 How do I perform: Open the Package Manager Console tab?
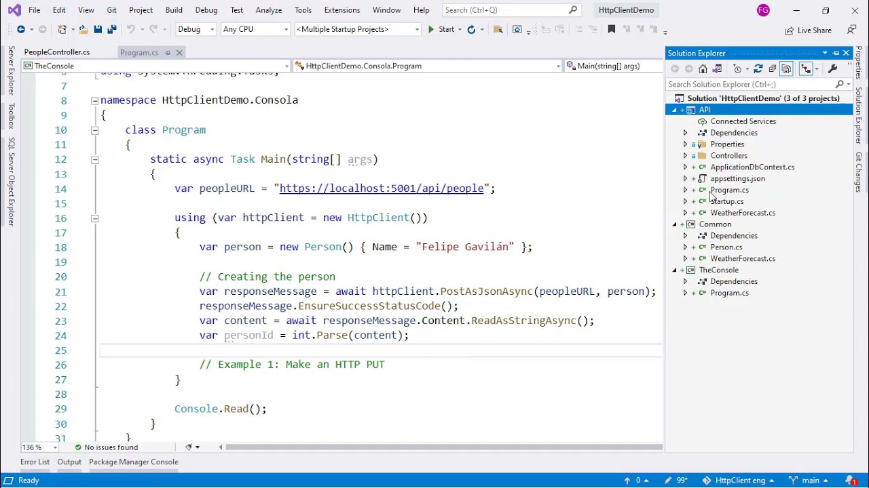(134, 462)
